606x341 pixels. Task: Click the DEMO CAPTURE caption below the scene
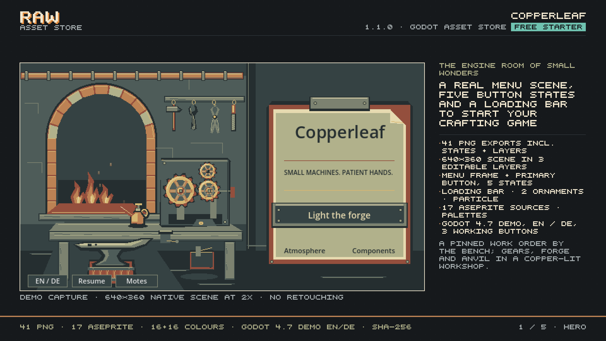pos(181,297)
